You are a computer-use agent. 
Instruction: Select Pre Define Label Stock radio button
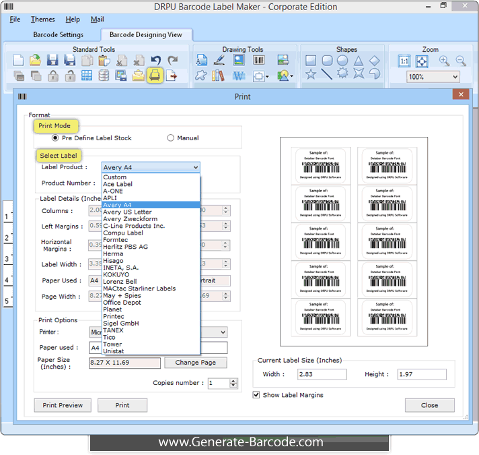point(55,138)
